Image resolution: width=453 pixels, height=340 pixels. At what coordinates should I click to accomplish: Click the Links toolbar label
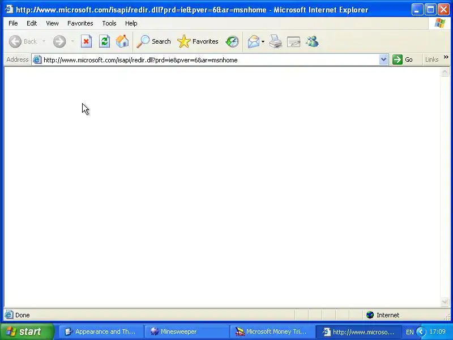431,59
